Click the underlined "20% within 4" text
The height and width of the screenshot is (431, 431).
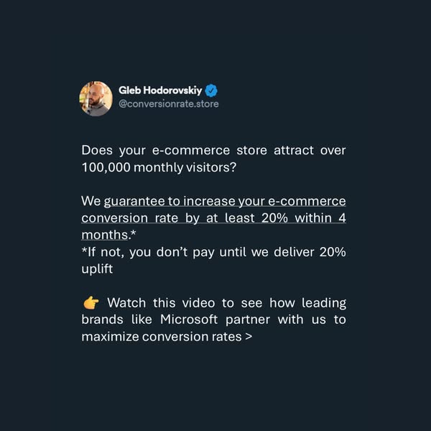pyautogui.click(x=305, y=218)
